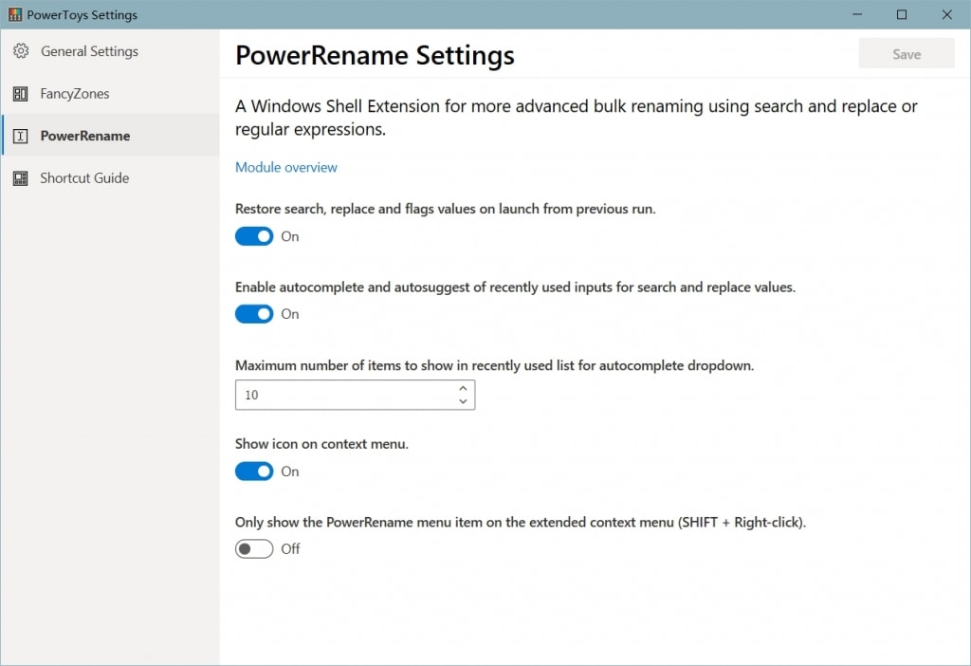Click the Save button
The width and height of the screenshot is (971, 666).
(906, 54)
